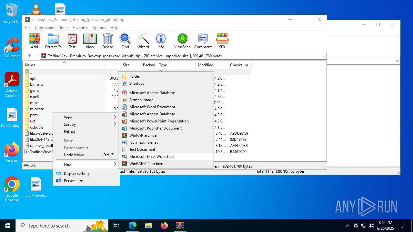The width and height of the screenshot is (413, 232).
Task: Show archive Info
Action: 161,41
